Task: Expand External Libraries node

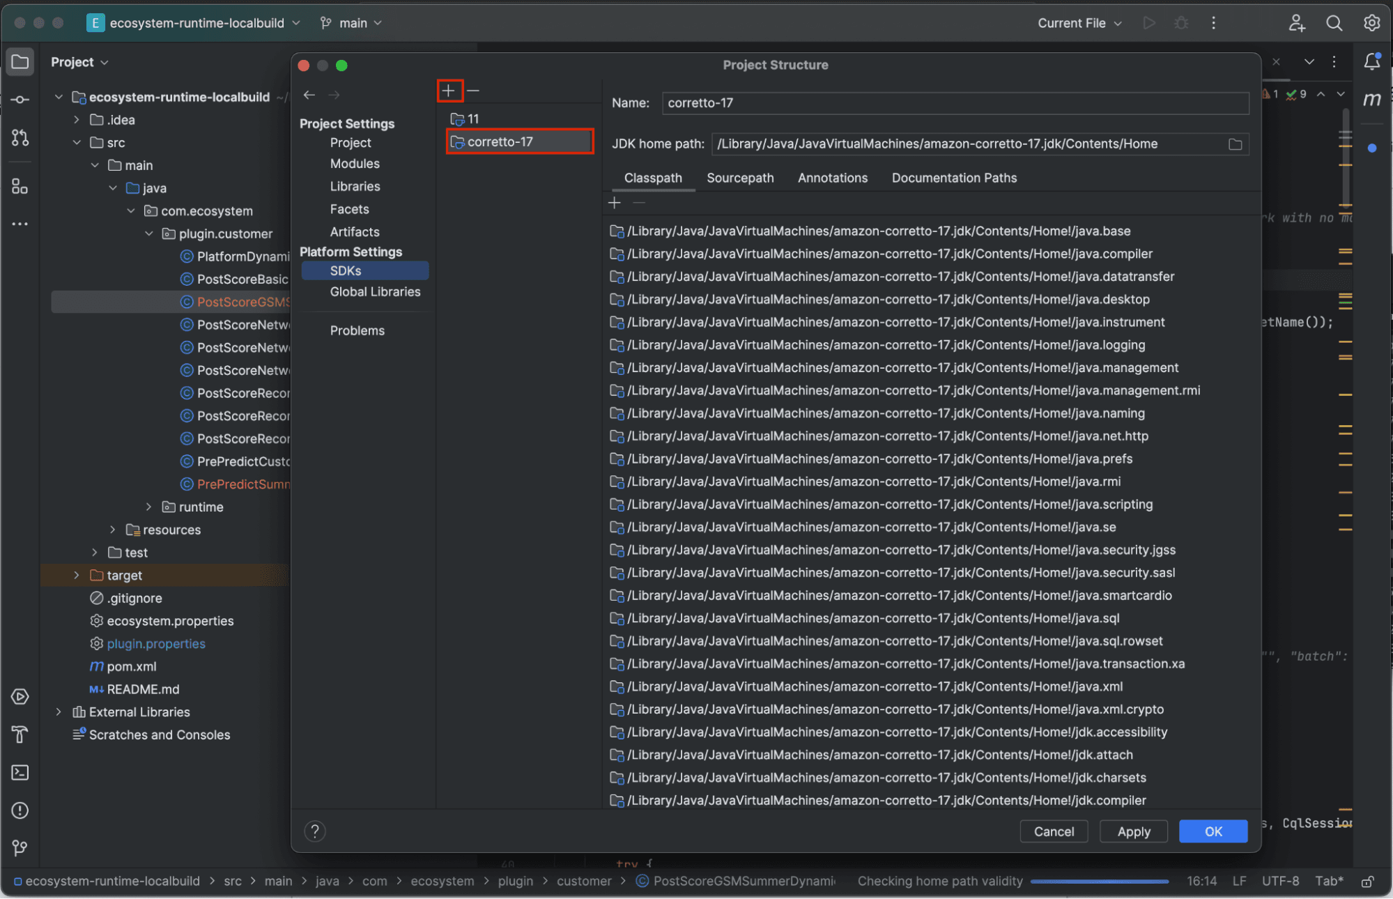Action: pyautogui.click(x=59, y=712)
